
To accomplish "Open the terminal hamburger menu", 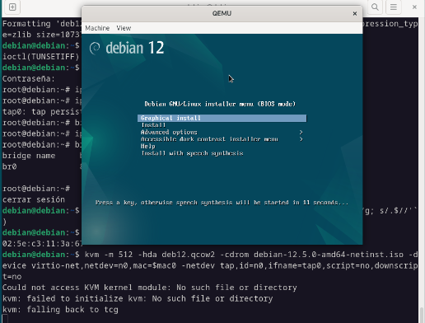I will (394, 7).
